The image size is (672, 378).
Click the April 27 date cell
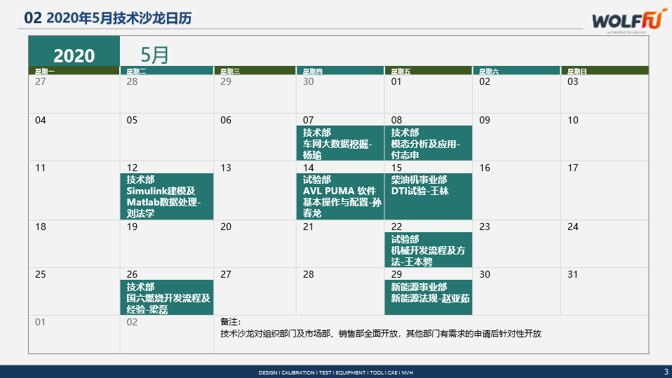pos(74,93)
